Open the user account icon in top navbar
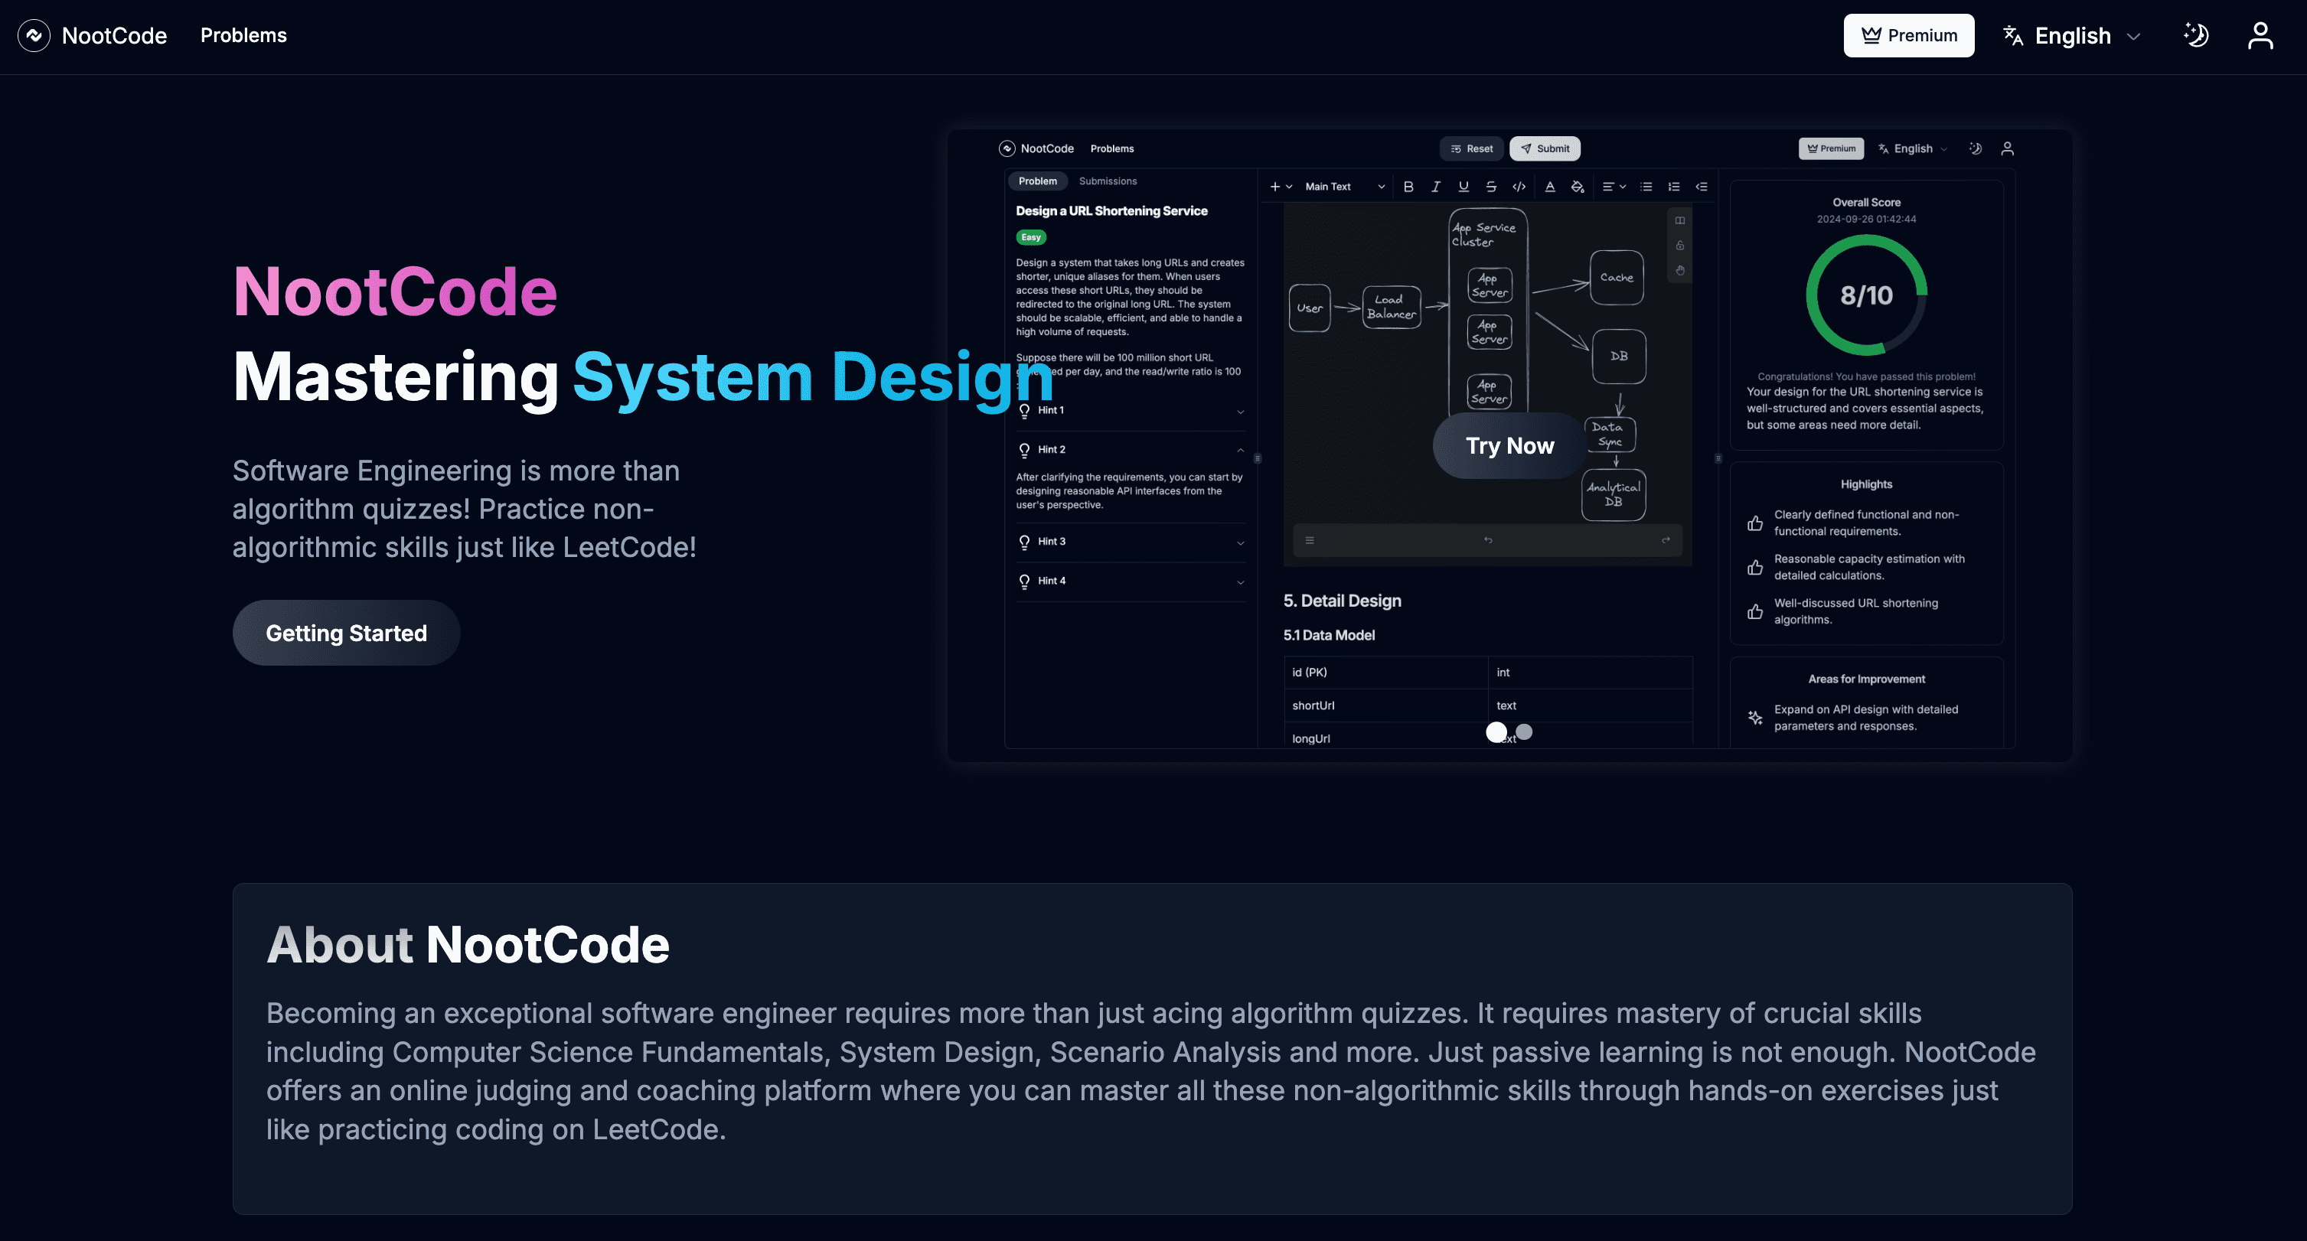The image size is (2307, 1241). (2260, 36)
